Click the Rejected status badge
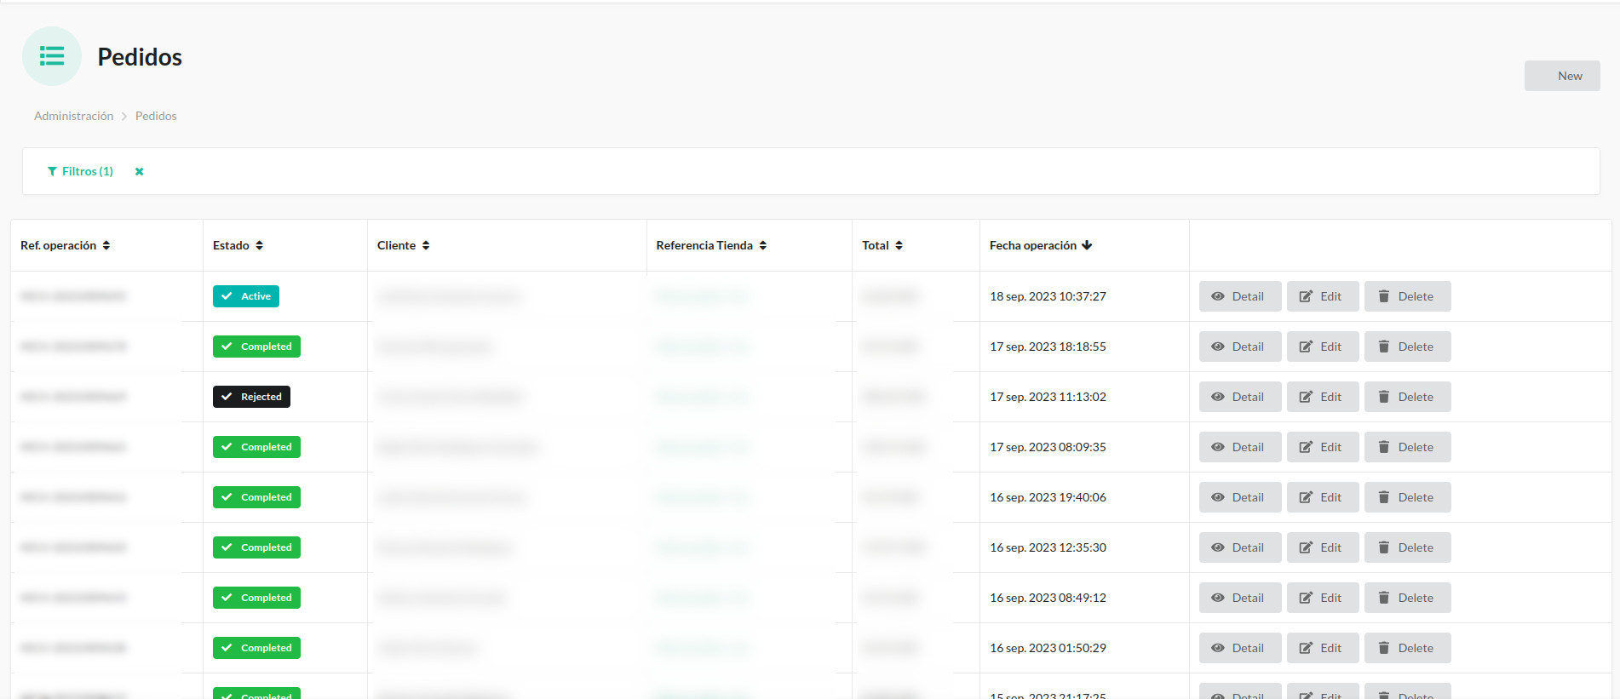1620x699 pixels. [251, 397]
